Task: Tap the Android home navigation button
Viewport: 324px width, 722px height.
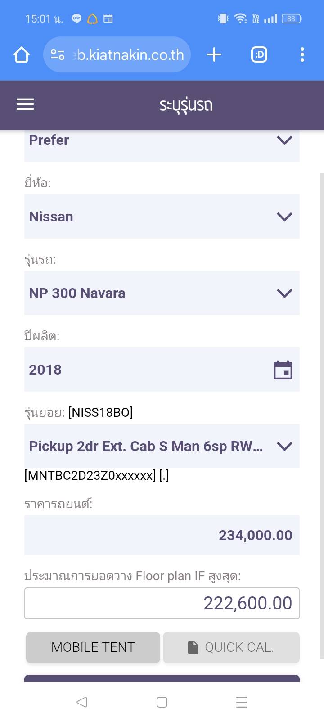Action: (x=162, y=702)
